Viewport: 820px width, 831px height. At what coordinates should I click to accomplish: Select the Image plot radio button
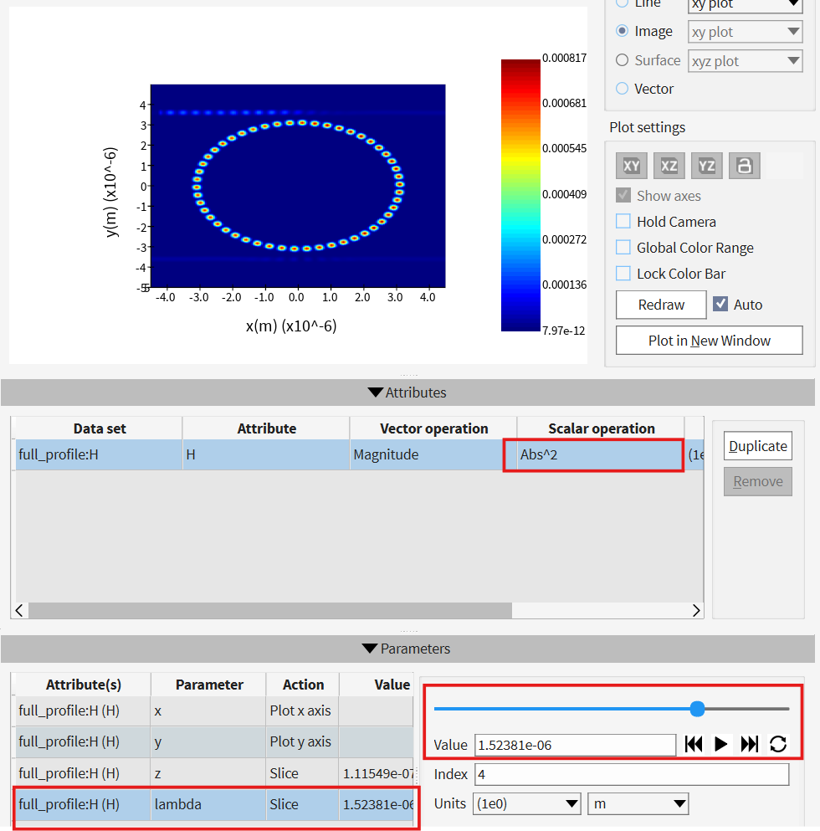622,31
